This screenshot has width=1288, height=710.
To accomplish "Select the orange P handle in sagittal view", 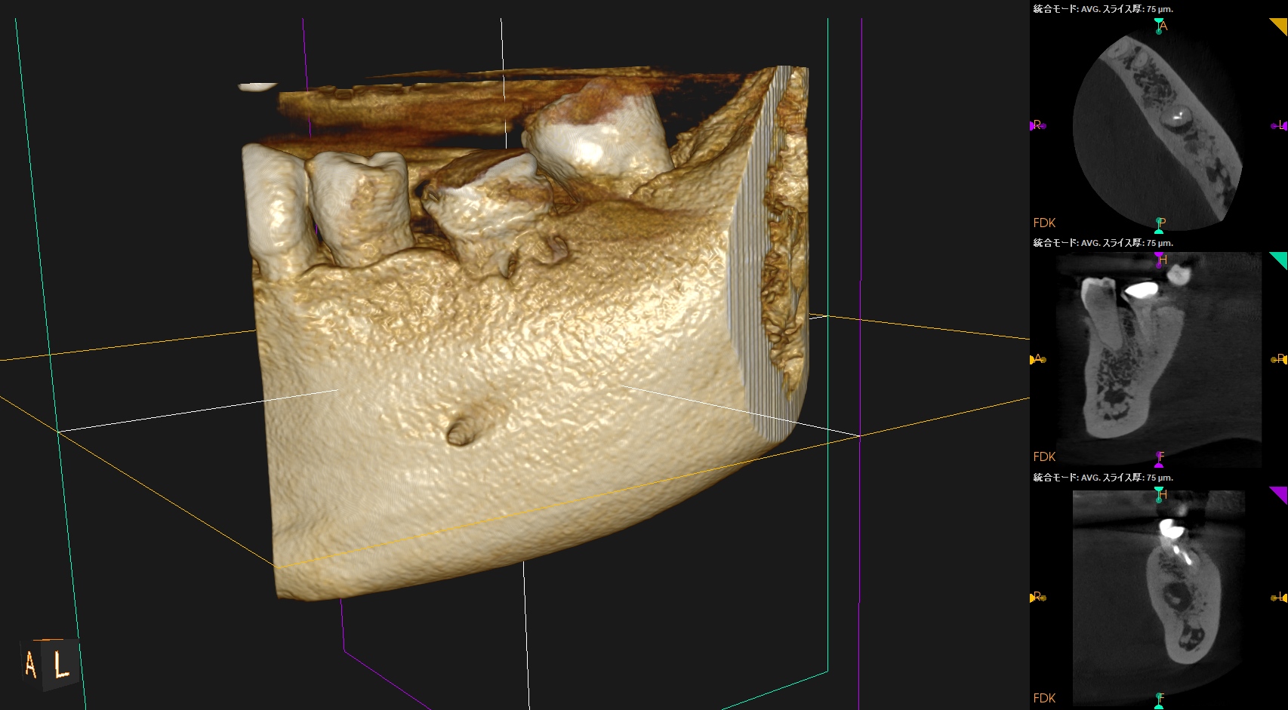I will point(1278,359).
